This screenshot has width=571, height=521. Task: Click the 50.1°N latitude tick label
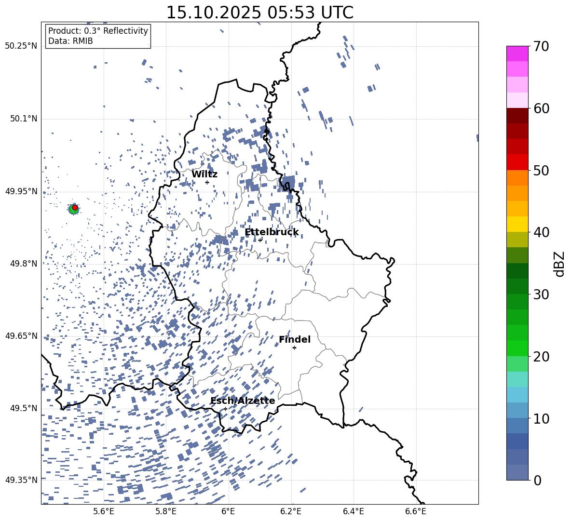coord(24,119)
